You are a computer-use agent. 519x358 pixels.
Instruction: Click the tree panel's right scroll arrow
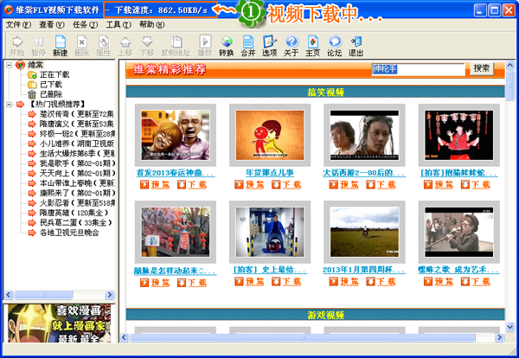pyautogui.click(x=109, y=295)
